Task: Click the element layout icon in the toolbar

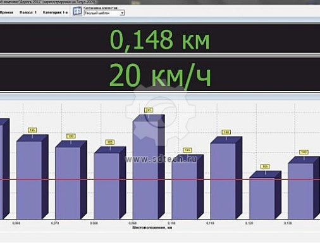Action: 77,11
